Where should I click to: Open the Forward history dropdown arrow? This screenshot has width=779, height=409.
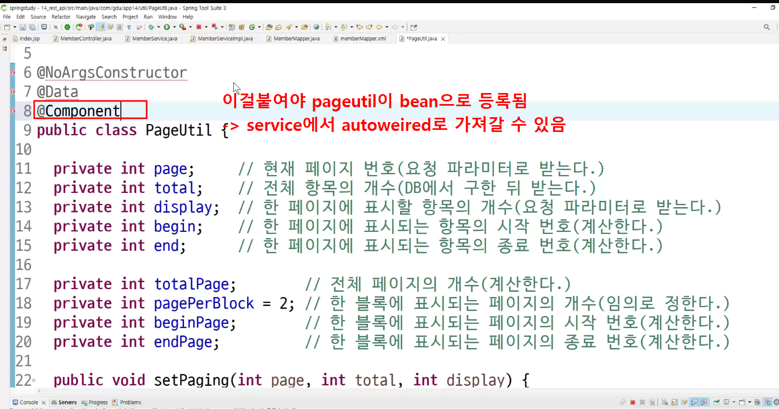pyautogui.click(x=403, y=27)
